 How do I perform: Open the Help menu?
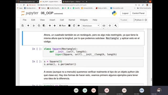95,20
